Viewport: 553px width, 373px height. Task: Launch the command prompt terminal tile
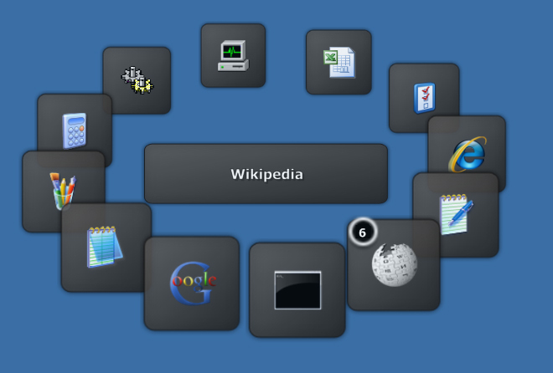click(x=297, y=290)
